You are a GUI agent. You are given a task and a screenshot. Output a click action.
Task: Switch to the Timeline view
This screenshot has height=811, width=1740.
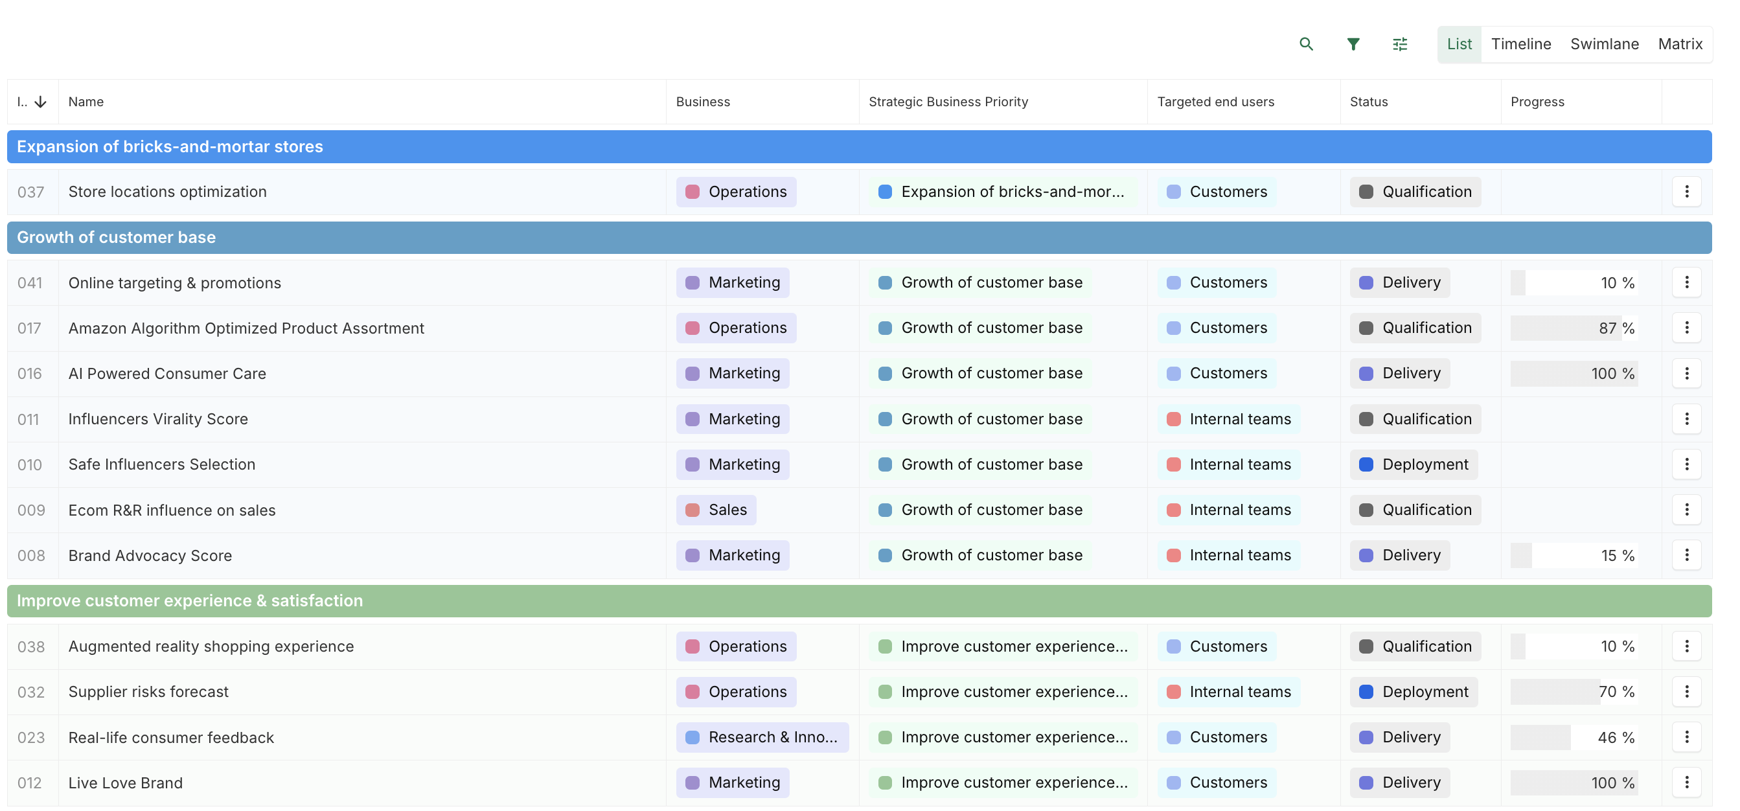(1521, 43)
